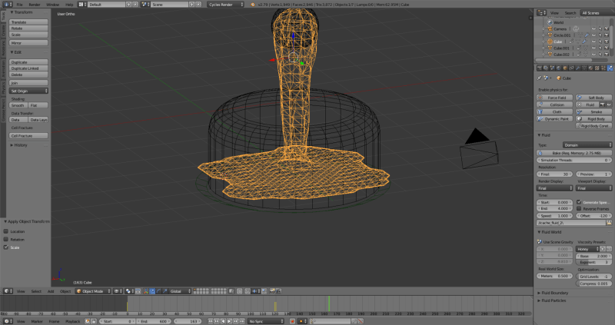The image size is (615, 325).
Task: Expand the Fluid Boundary panel
Action: coord(554,293)
